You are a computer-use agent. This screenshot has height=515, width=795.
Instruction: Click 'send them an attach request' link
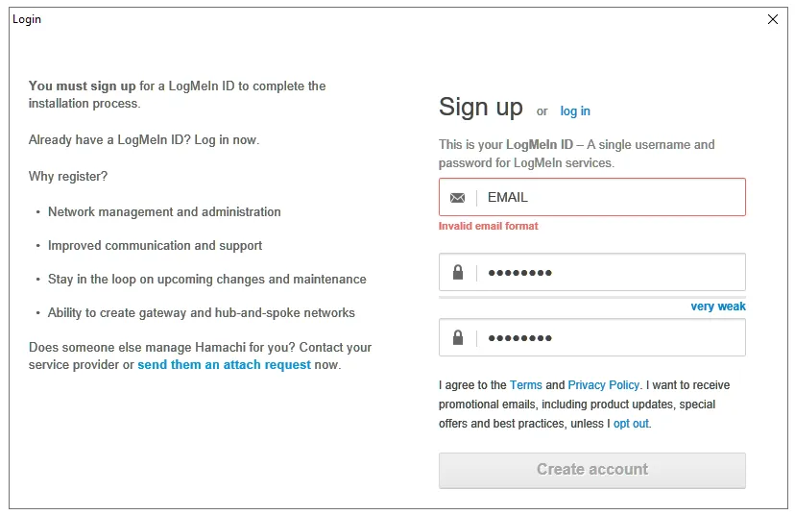(224, 365)
